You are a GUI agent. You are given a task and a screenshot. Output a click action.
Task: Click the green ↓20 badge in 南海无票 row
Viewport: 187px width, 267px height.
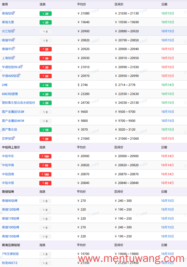click(x=45, y=23)
